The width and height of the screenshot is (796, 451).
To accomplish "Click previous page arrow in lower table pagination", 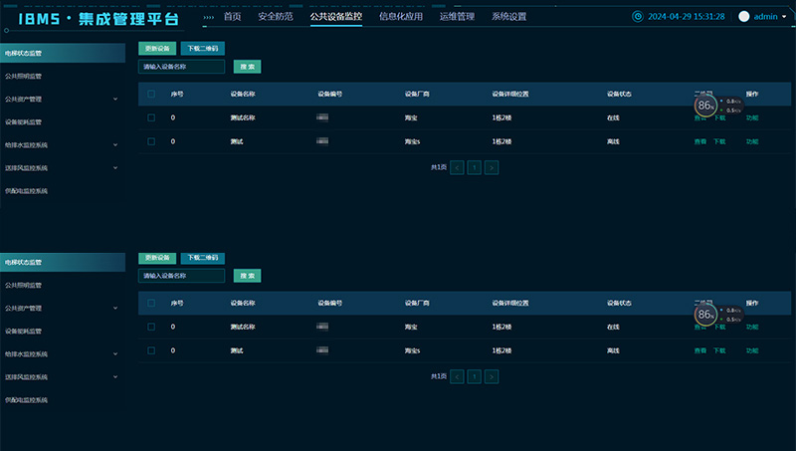I will [457, 376].
